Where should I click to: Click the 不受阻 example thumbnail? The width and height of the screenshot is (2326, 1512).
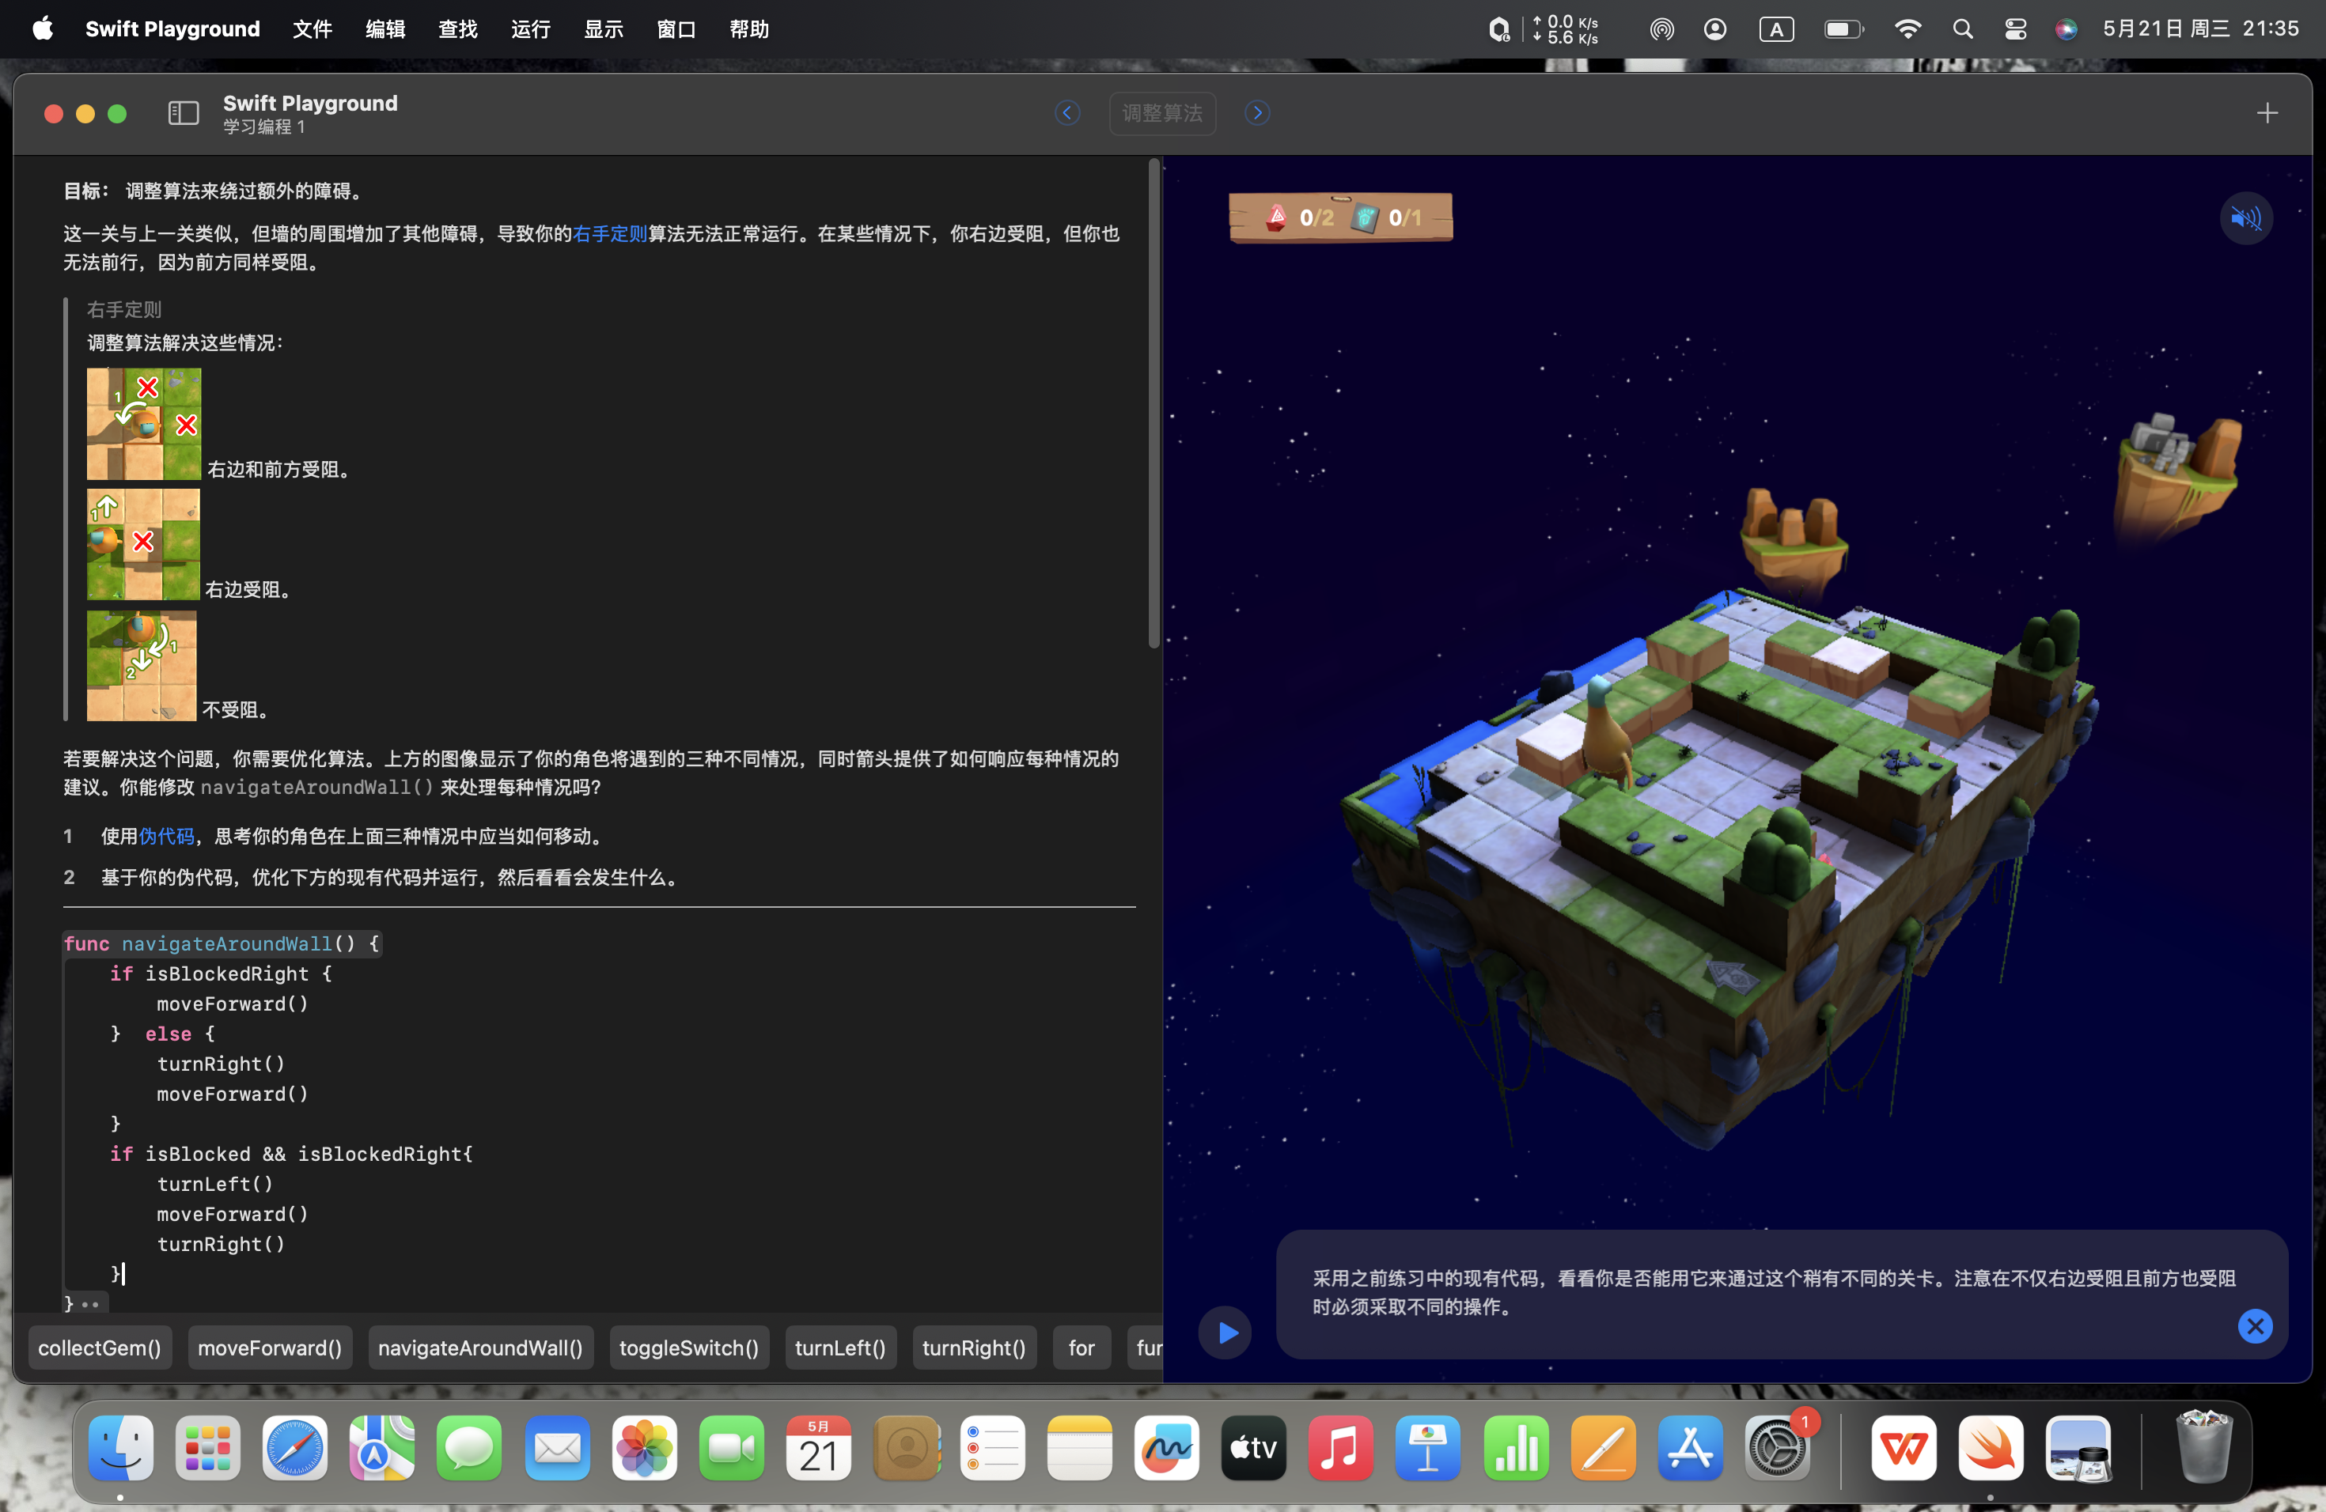142,665
